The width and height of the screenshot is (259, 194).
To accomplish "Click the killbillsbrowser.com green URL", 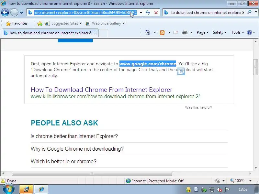I will click(x=115, y=96).
